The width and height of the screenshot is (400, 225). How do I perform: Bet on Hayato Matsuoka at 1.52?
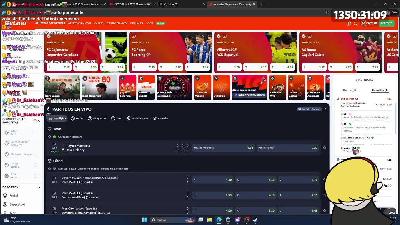tap(223, 148)
